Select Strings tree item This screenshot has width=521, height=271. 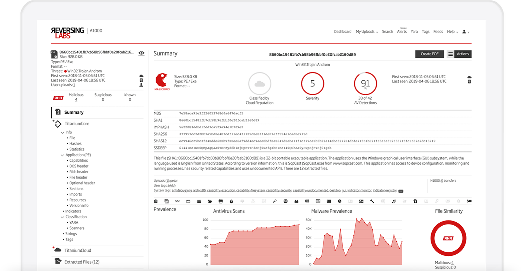[x=71, y=234]
